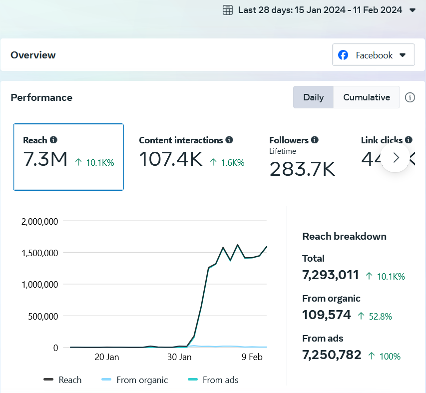Toggle the From organic legend series
This screenshot has height=393, width=426.
click(135, 380)
